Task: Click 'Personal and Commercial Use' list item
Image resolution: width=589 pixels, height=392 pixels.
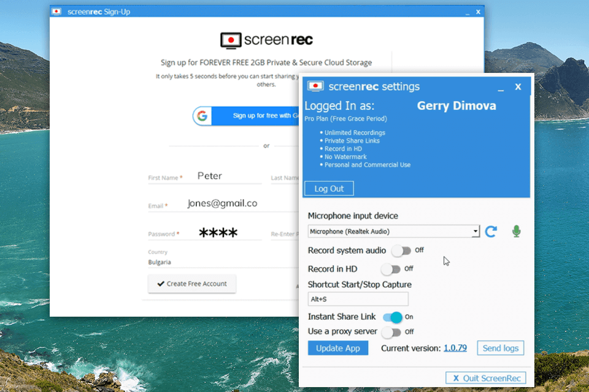Action: 368,165
